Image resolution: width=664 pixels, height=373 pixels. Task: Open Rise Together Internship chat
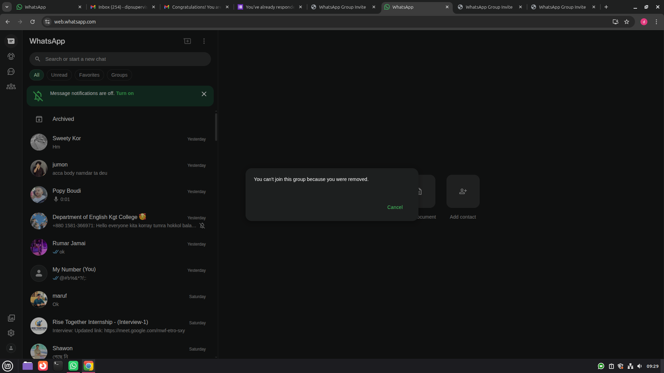tap(120, 326)
